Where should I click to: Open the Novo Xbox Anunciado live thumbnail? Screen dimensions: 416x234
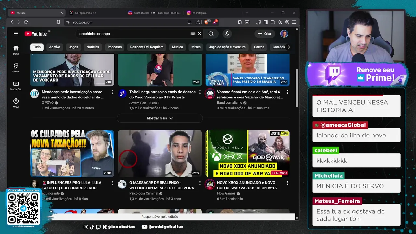247,153
